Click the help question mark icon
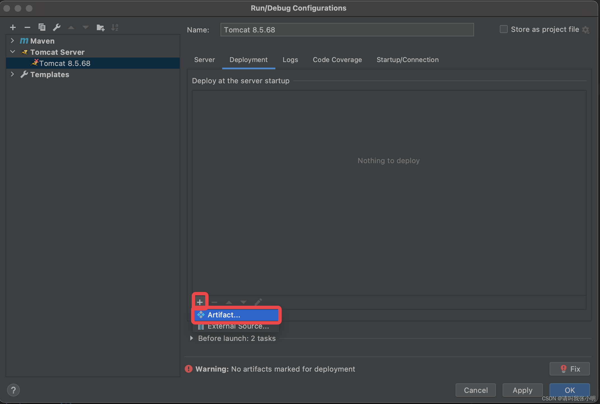 pos(13,390)
